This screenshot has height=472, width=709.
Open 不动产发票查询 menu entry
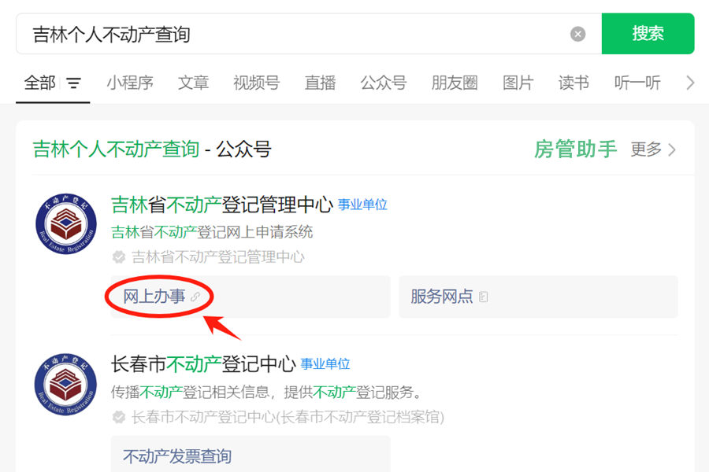pos(251,455)
